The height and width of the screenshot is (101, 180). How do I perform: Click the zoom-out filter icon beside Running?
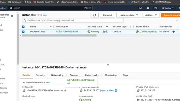point(106,32)
